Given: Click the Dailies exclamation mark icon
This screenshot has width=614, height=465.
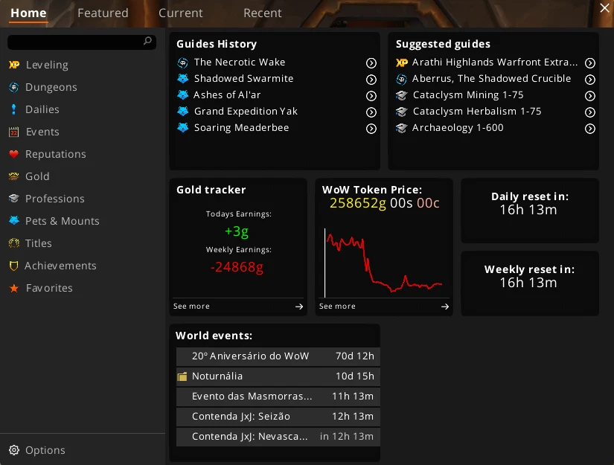Looking at the screenshot, I should (13, 109).
